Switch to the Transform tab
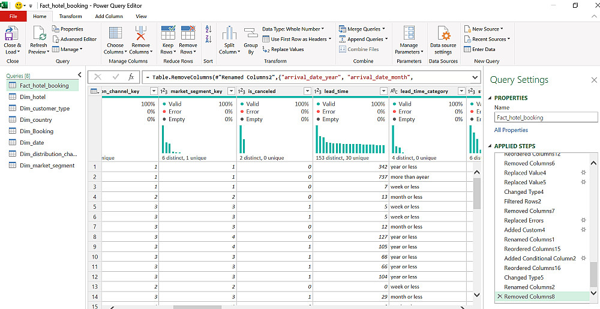Image resolution: width=600 pixels, height=309 pixels. click(70, 16)
